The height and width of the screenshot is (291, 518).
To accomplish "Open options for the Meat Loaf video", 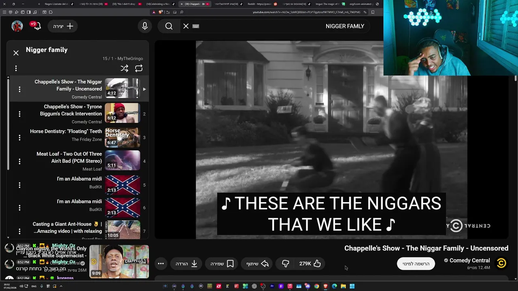I will click(19, 161).
